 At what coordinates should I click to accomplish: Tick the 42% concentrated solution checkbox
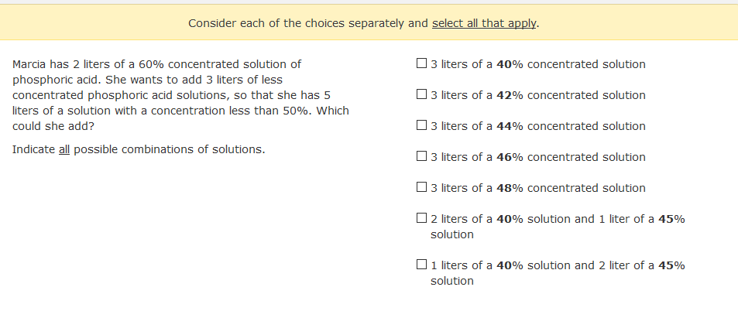[x=422, y=94]
